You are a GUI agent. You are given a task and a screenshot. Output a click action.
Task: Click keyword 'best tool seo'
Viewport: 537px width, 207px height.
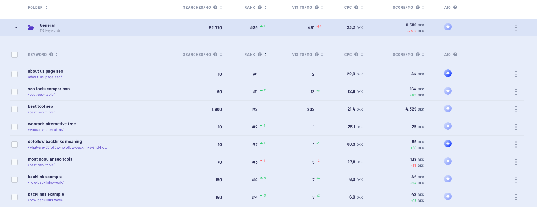pyautogui.click(x=40, y=106)
